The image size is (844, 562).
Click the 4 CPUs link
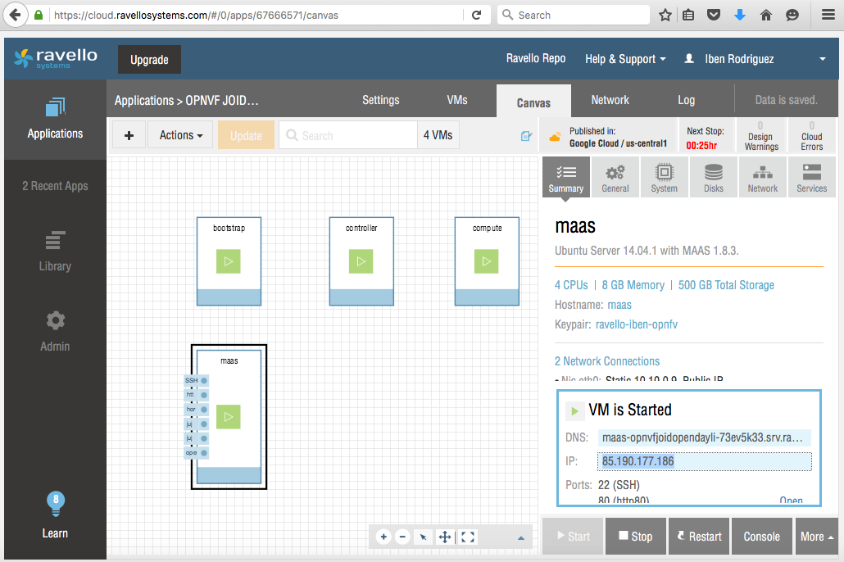click(571, 285)
